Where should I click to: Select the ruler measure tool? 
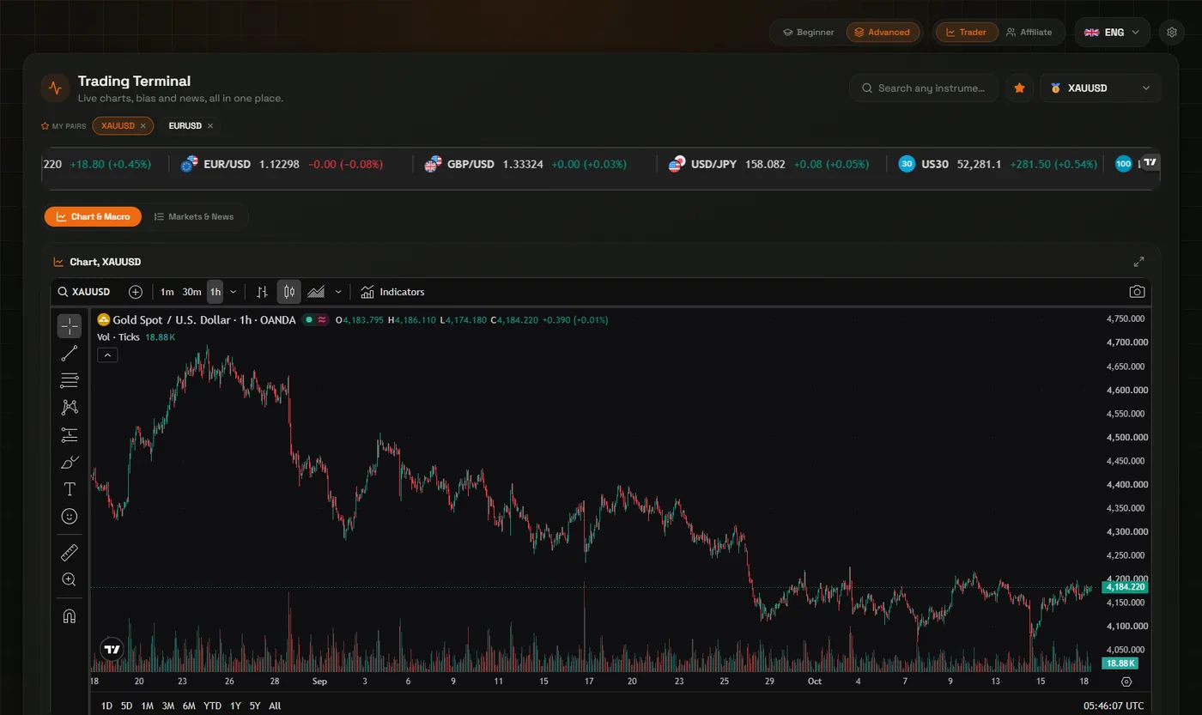click(70, 553)
